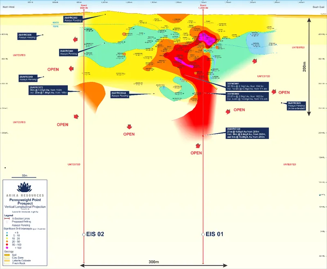
Task: Click the OPEN label right of 25YMD002 callout
Action: pyautogui.click(x=284, y=92)
